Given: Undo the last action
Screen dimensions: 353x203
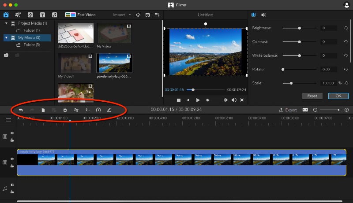Looking at the screenshot, I should (21, 110).
